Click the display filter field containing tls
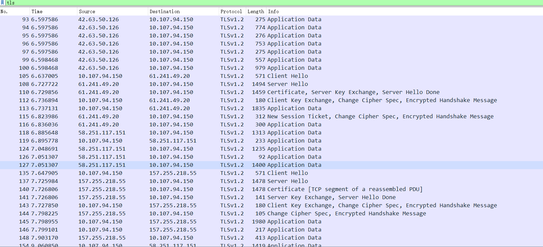 tap(274, 3)
